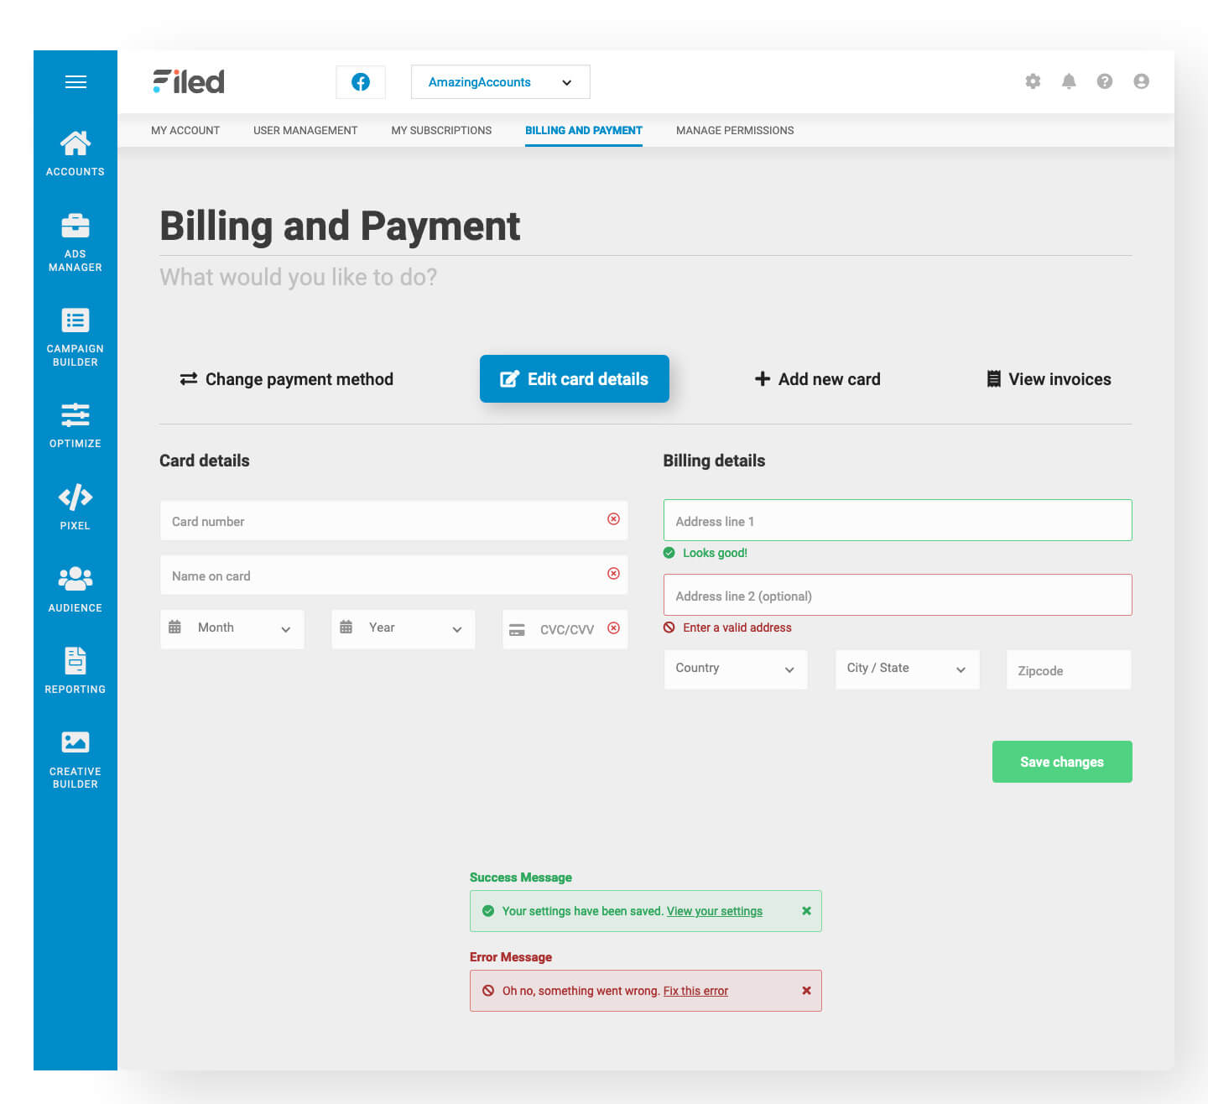
Task: Open the help question mark
Action: point(1105,81)
